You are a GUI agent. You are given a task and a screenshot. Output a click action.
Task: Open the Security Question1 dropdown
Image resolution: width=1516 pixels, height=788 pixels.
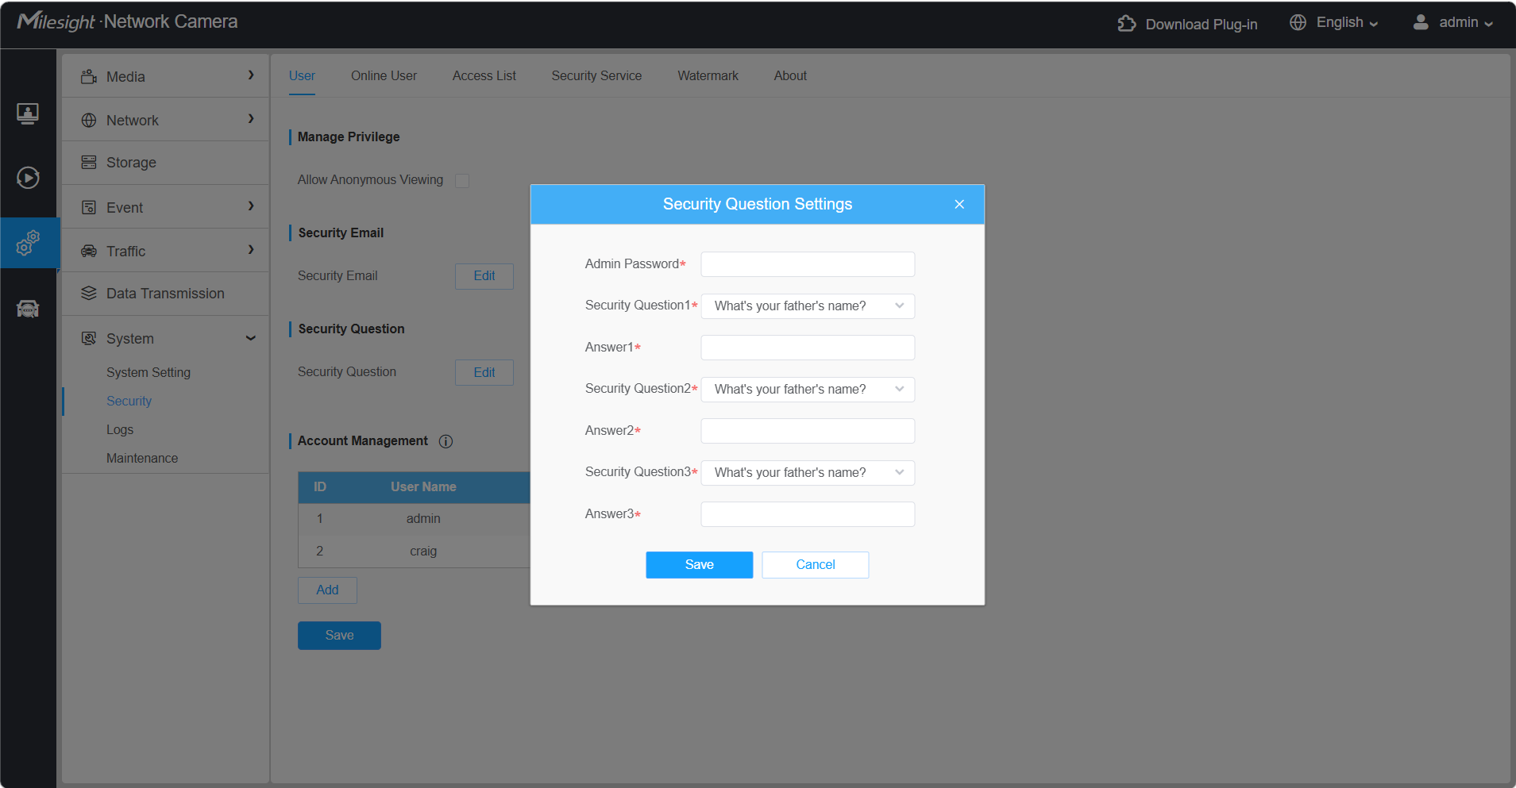[808, 306]
